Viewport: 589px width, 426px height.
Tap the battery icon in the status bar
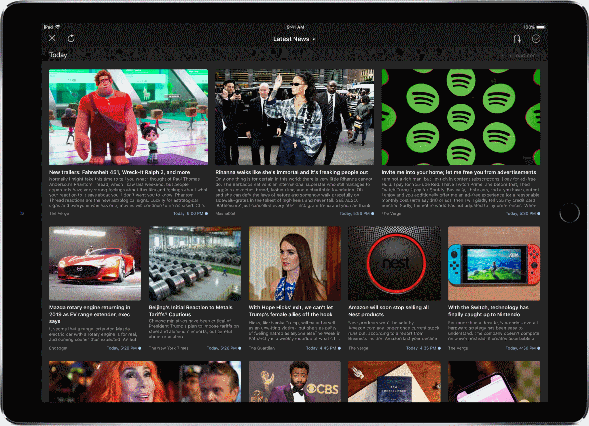[541, 27]
